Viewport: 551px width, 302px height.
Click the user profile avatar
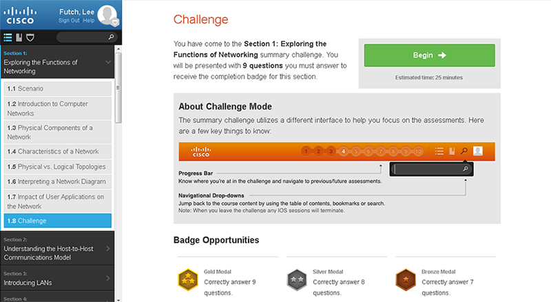click(107, 14)
